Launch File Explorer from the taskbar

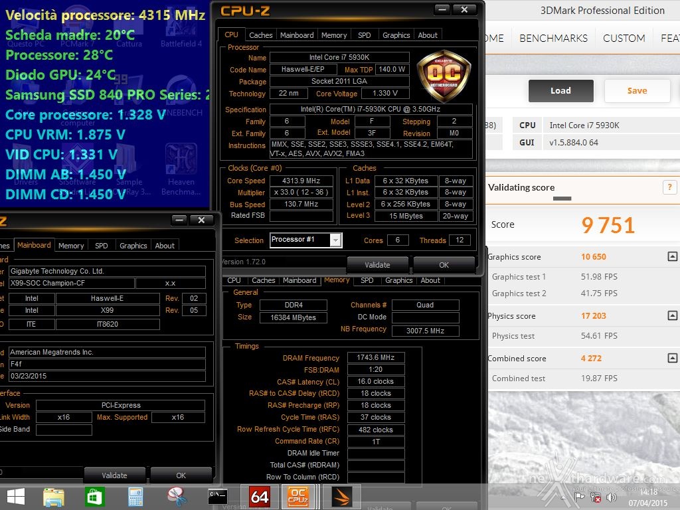tap(53, 497)
